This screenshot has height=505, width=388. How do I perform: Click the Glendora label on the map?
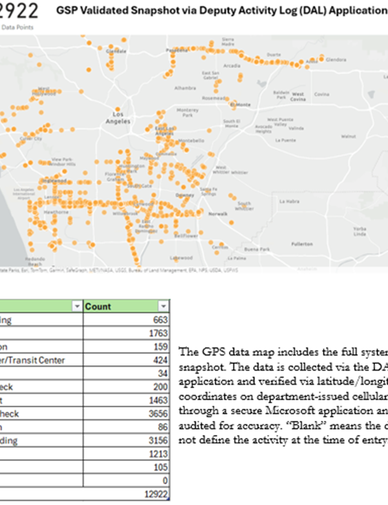[x=336, y=59]
